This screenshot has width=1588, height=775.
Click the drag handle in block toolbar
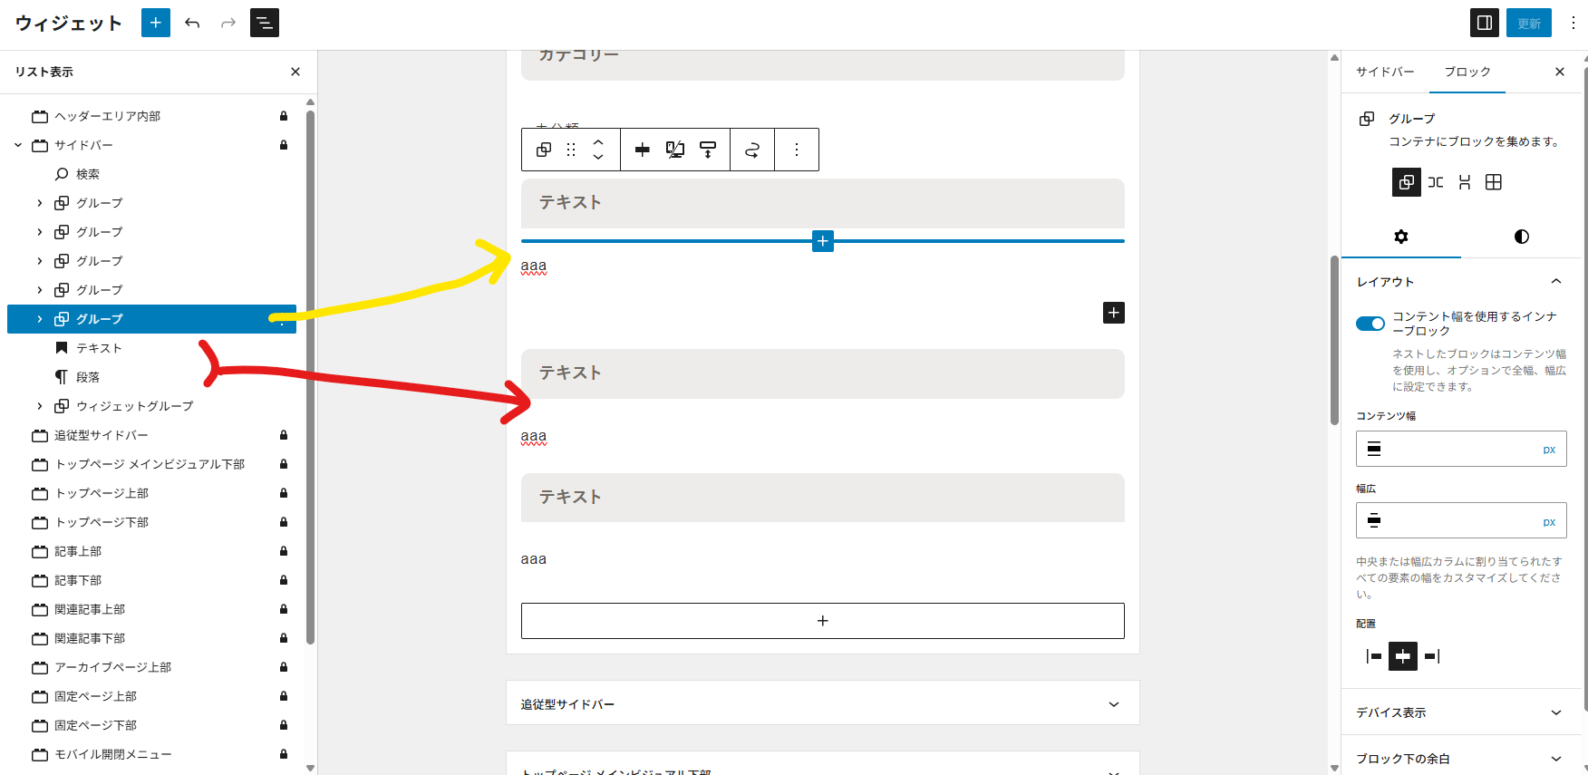pyautogui.click(x=571, y=150)
